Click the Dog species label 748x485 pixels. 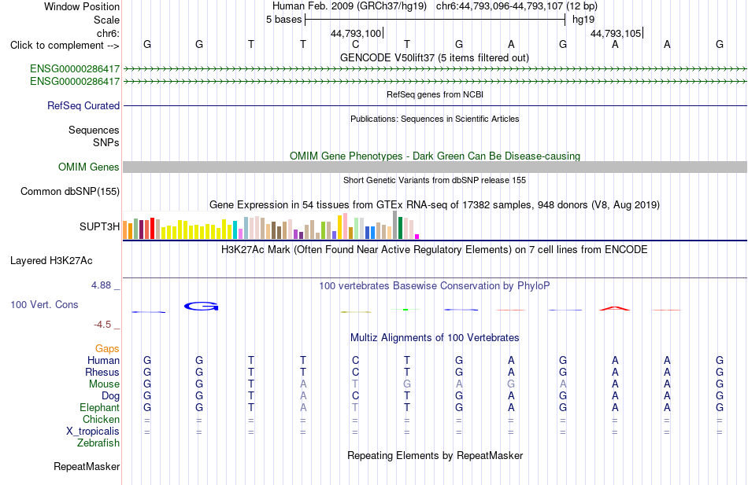(x=110, y=395)
